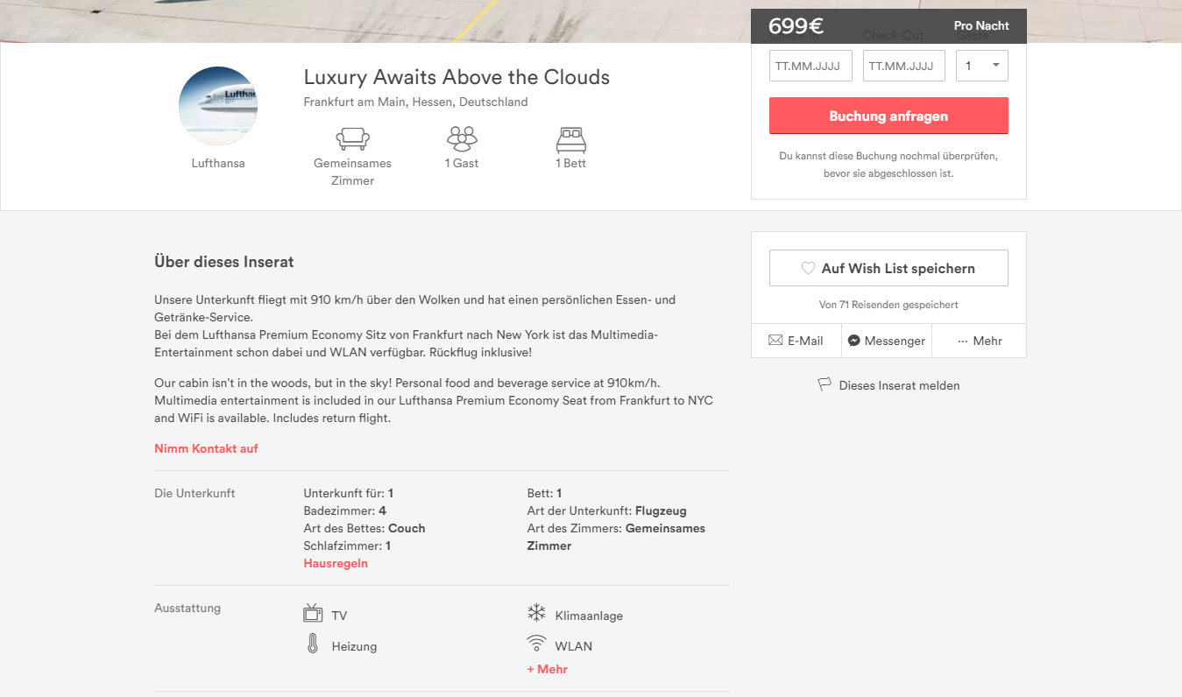Click the Die Unterkunft section label
The width and height of the screenshot is (1182, 697).
(x=195, y=493)
